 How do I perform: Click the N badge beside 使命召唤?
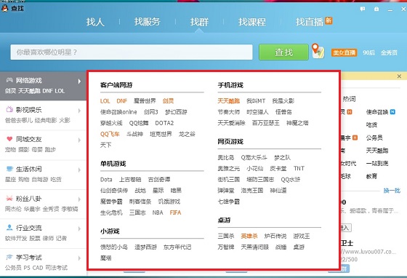(392, 112)
